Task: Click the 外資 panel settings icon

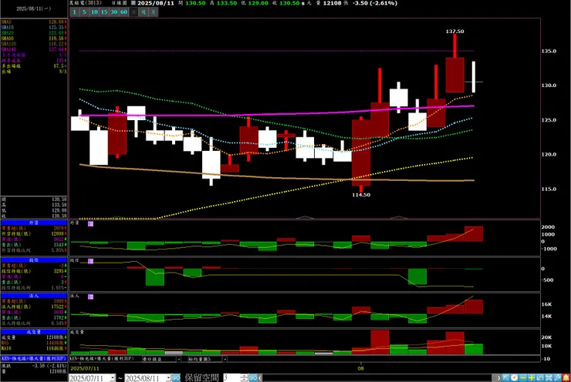Action: [91, 224]
